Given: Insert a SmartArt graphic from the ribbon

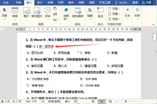Looking at the screenshot, I should tap(55, 9).
